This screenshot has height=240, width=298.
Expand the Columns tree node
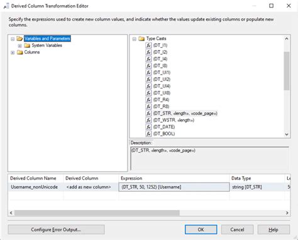pos(13,53)
